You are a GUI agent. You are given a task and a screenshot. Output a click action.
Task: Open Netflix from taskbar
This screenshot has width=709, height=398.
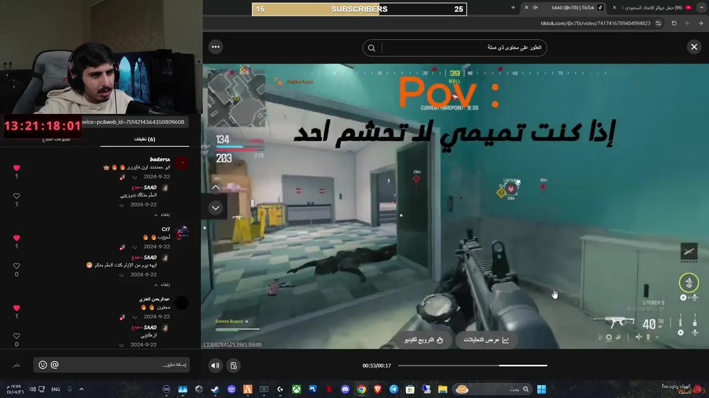329,389
